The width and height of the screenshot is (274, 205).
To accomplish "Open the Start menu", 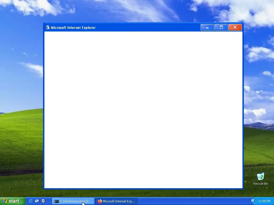I will click(x=13, y=201).
